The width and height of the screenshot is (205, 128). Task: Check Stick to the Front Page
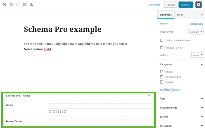click(x=161, y=40)
